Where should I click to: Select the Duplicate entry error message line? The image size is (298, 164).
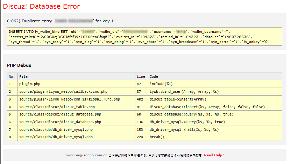[x=60, y=21]
